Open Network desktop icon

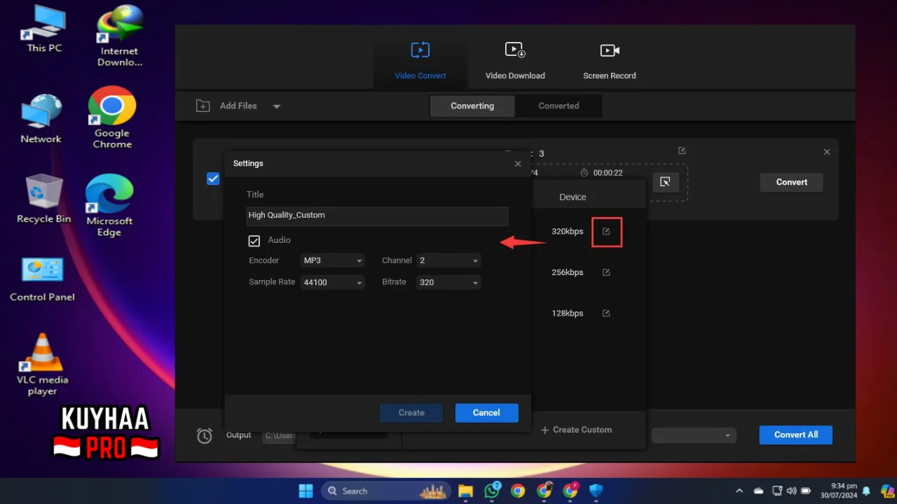41,119
